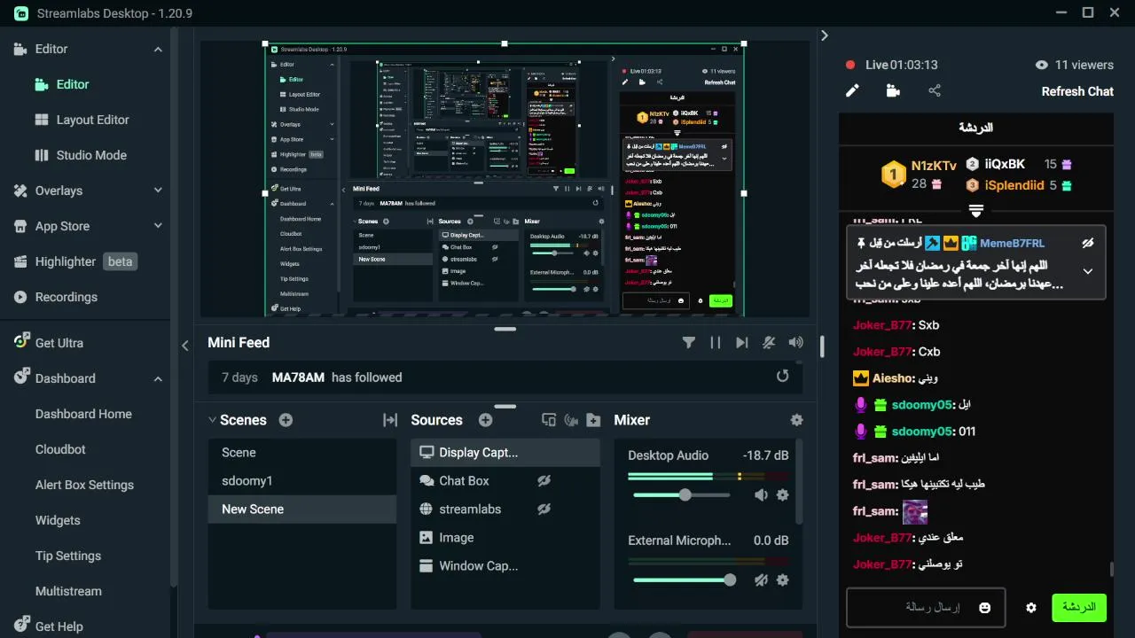This screenshot has width=1135, height=638.
Task: Toggle visibility of Chat Box source
Action: click(x=544, y=480)
